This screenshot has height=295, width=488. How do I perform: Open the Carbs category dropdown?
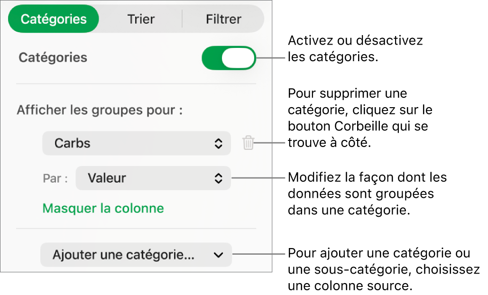click(x=137, y=143)
